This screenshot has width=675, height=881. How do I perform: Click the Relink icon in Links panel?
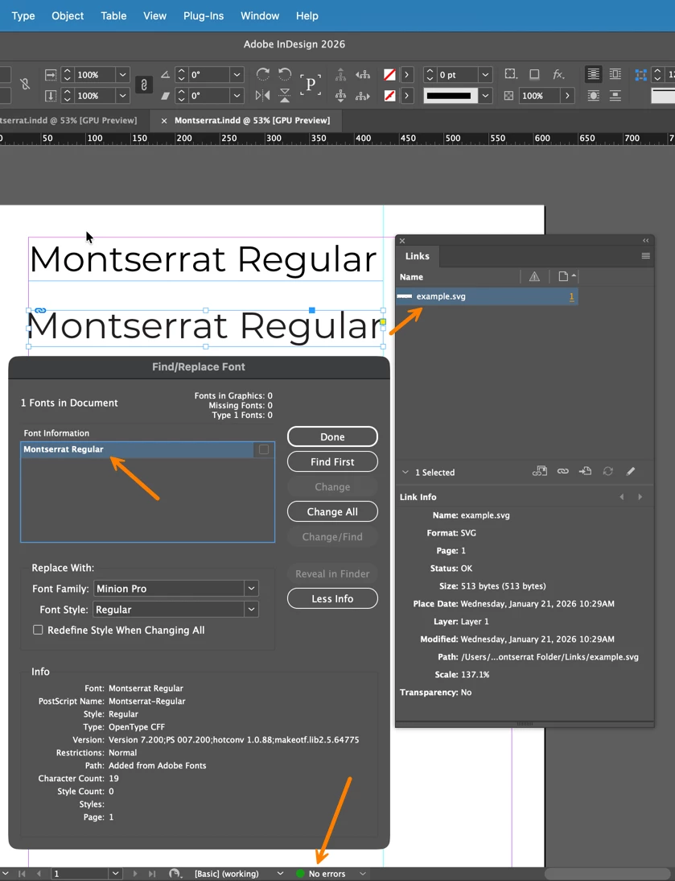coord(563,471)
